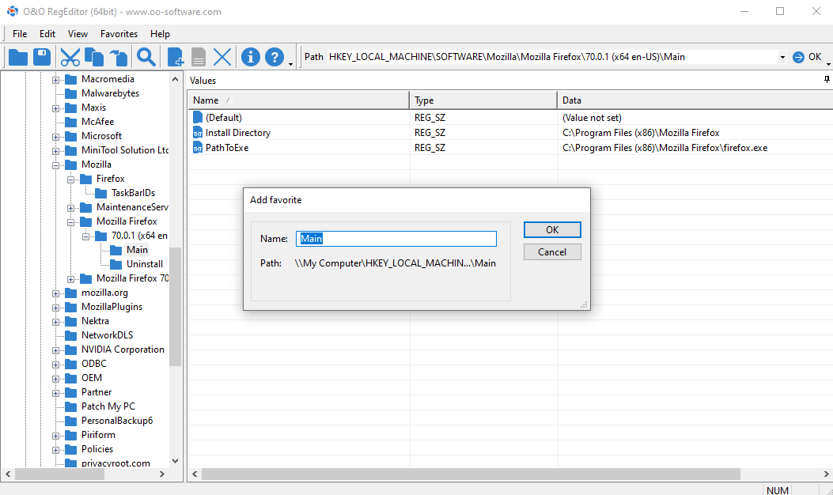Click tree vertical scrollbar down arrow
The image size is (833, 495).
[176, 461]
